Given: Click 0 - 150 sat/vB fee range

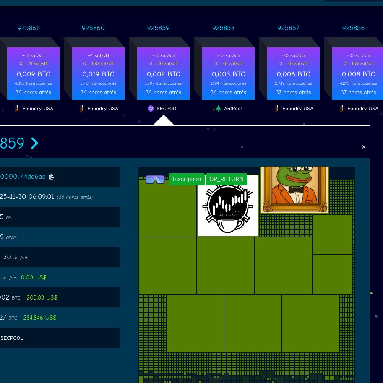Looking at the screenshot, I should (x=99, y=63).
